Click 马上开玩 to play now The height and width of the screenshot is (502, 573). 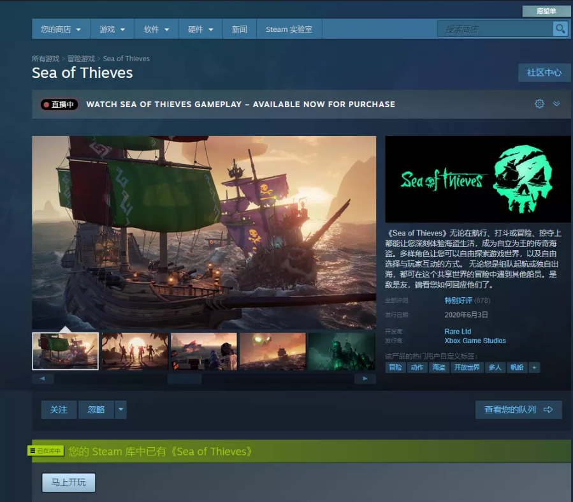[x=69, y=482]
